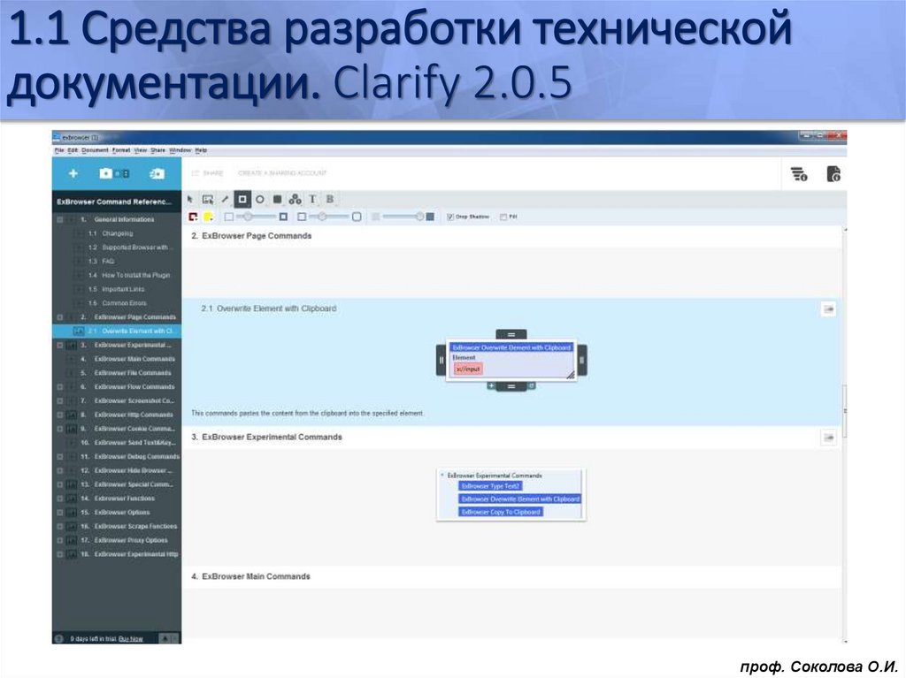The image size is (906, 678).
Task: Activate the Bold text tool
Action: (329, 199)
